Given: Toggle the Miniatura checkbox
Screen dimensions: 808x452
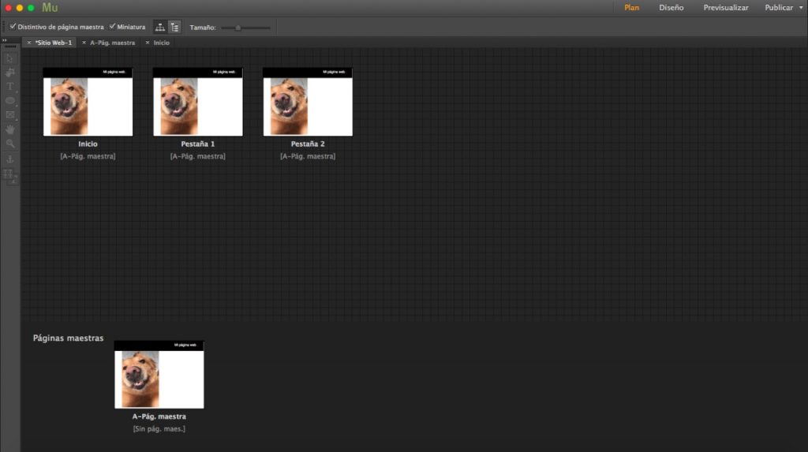Looking at the screenshot, I should pyautogui.click(x=112, y=26).
